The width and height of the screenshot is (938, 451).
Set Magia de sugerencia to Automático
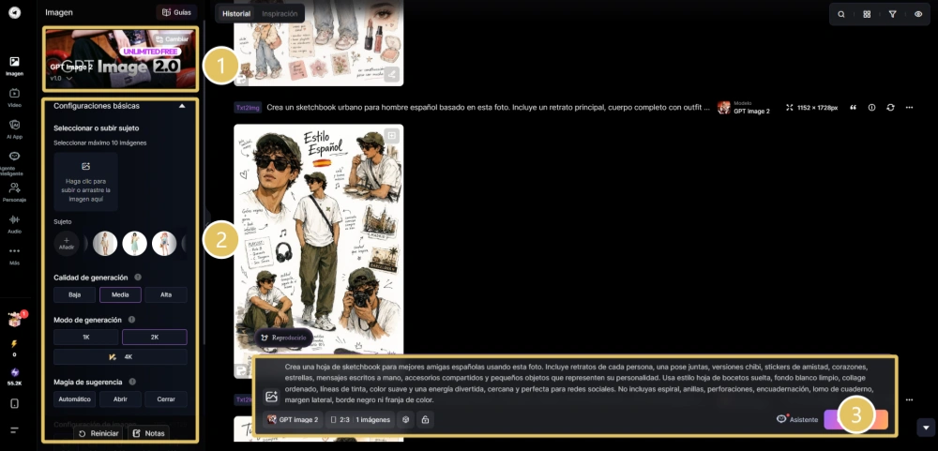(x=75, y=399)
